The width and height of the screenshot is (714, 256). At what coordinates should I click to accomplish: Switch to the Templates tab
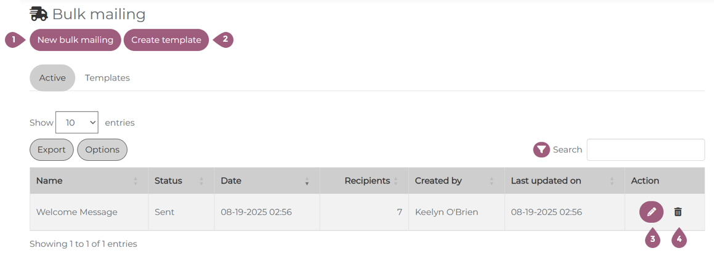107,78
